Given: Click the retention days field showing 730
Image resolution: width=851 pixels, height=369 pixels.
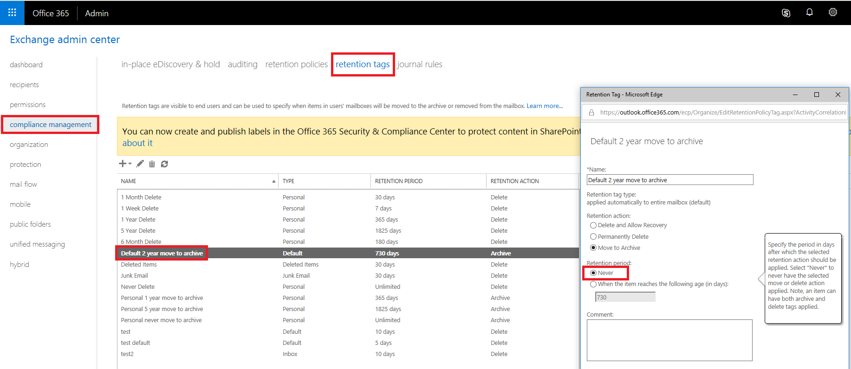Looking at the screenshot, I should [x=625, y=297].
